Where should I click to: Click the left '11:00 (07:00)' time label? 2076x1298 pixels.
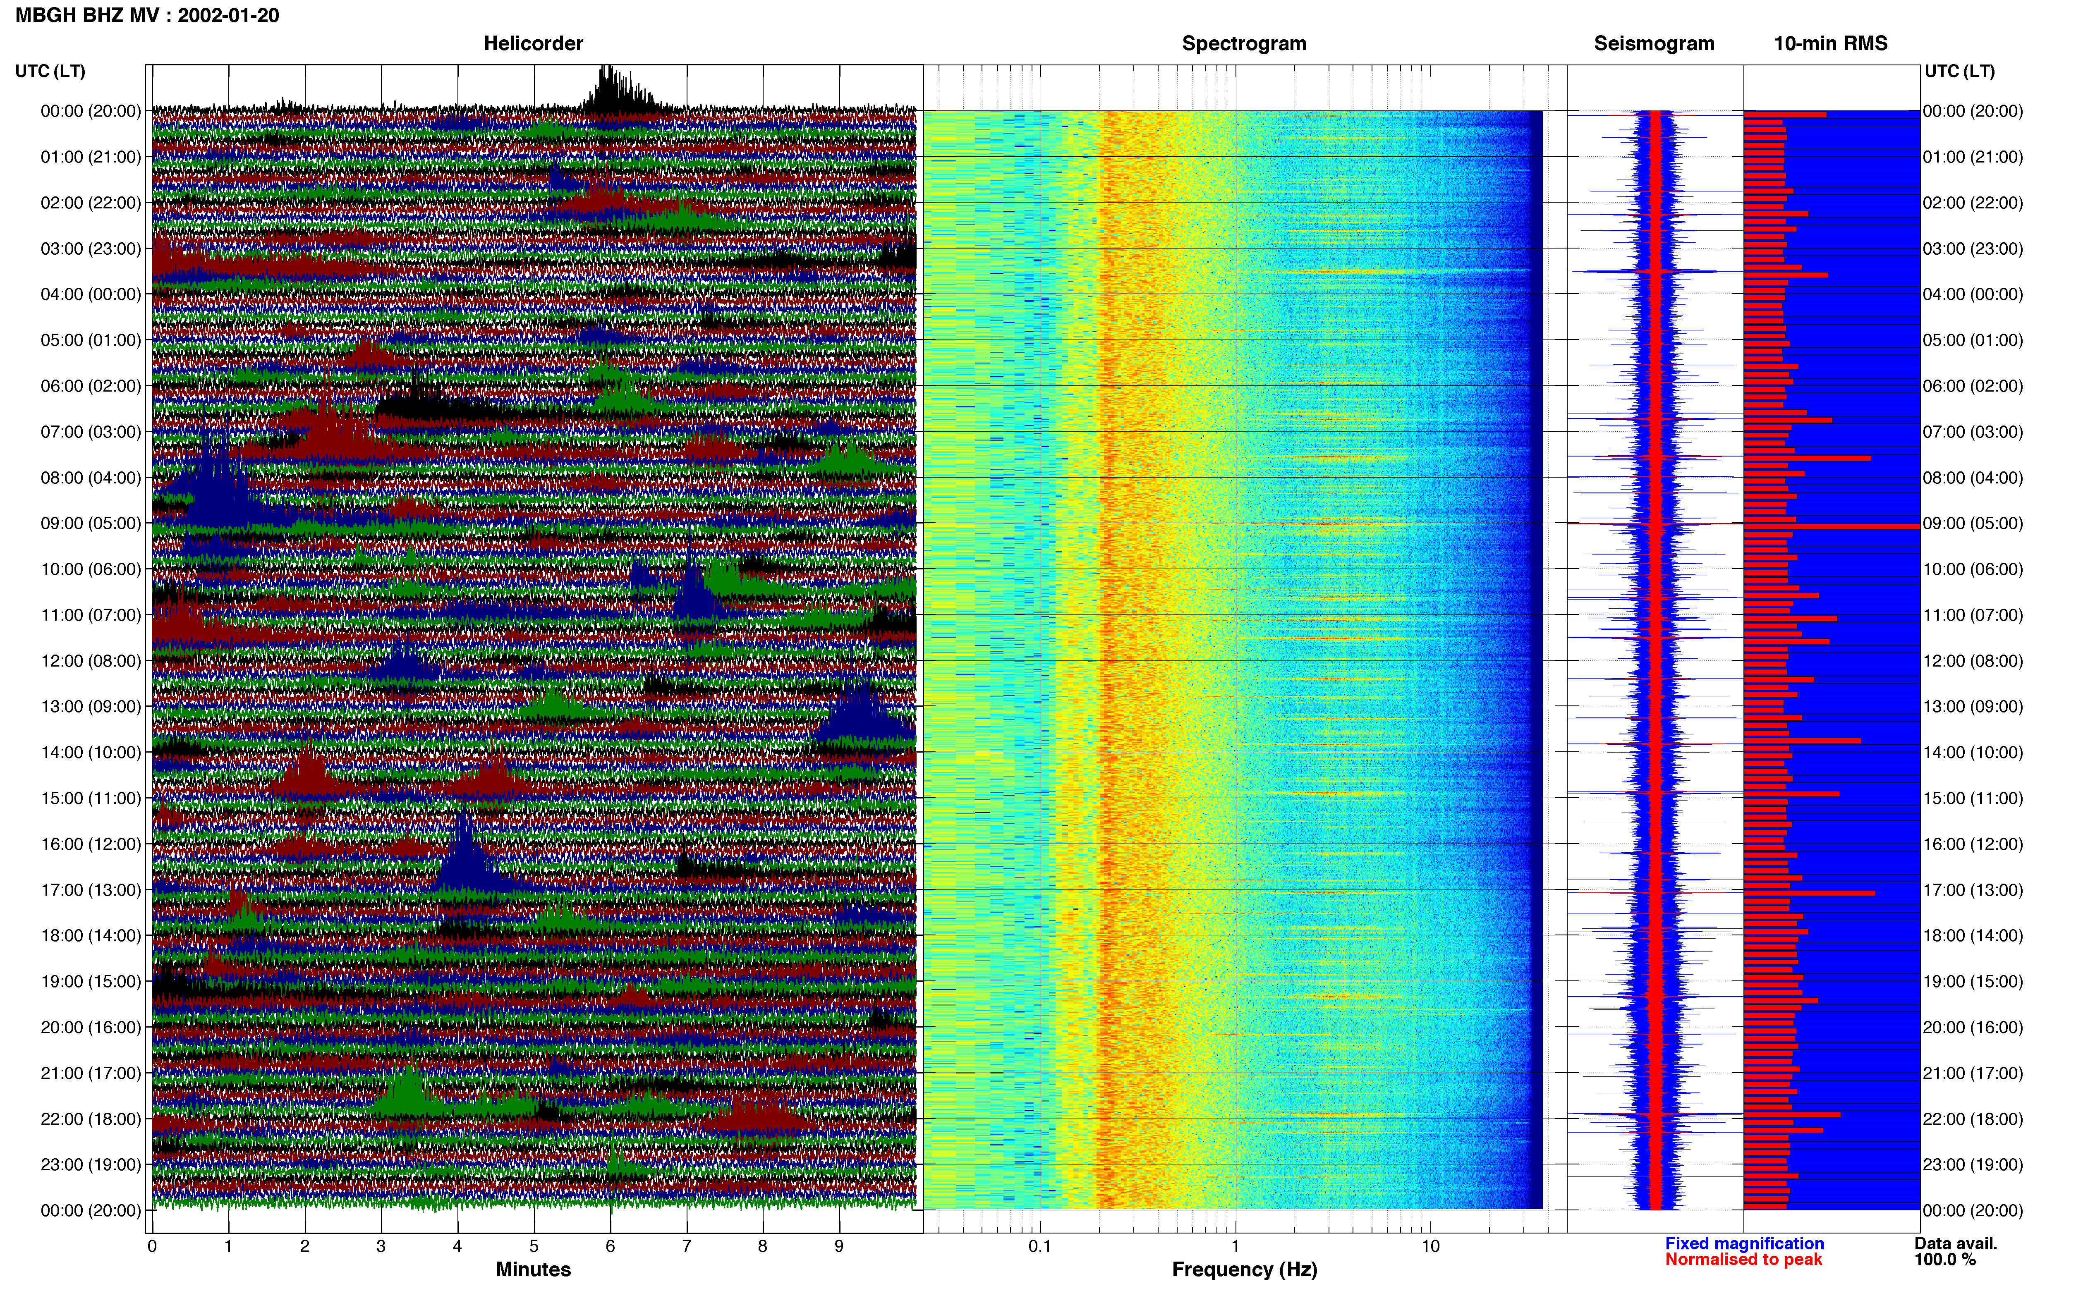(x=91, y=614)
